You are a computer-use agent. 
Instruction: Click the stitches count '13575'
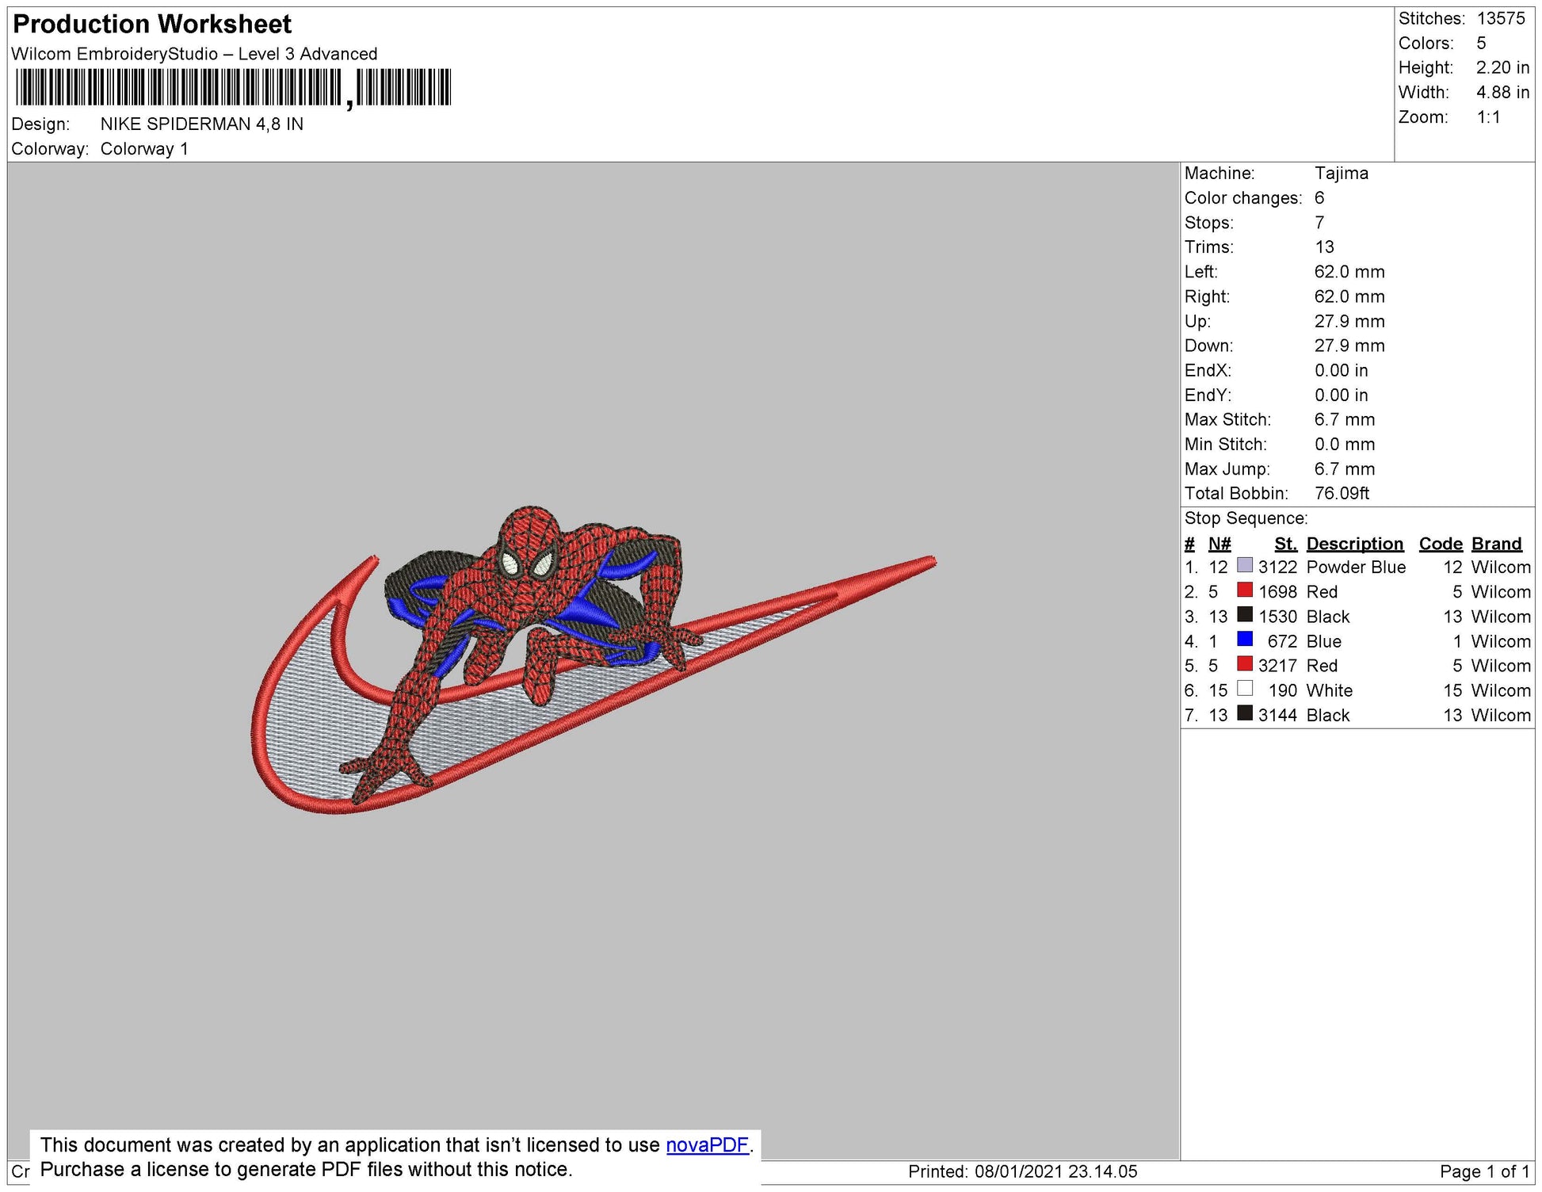(1501, 18)
